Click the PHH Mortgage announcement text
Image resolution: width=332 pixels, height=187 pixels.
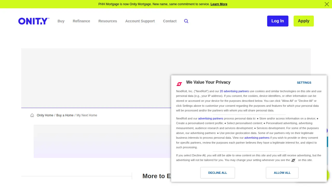pyautogui.click(x=154, y=4)
